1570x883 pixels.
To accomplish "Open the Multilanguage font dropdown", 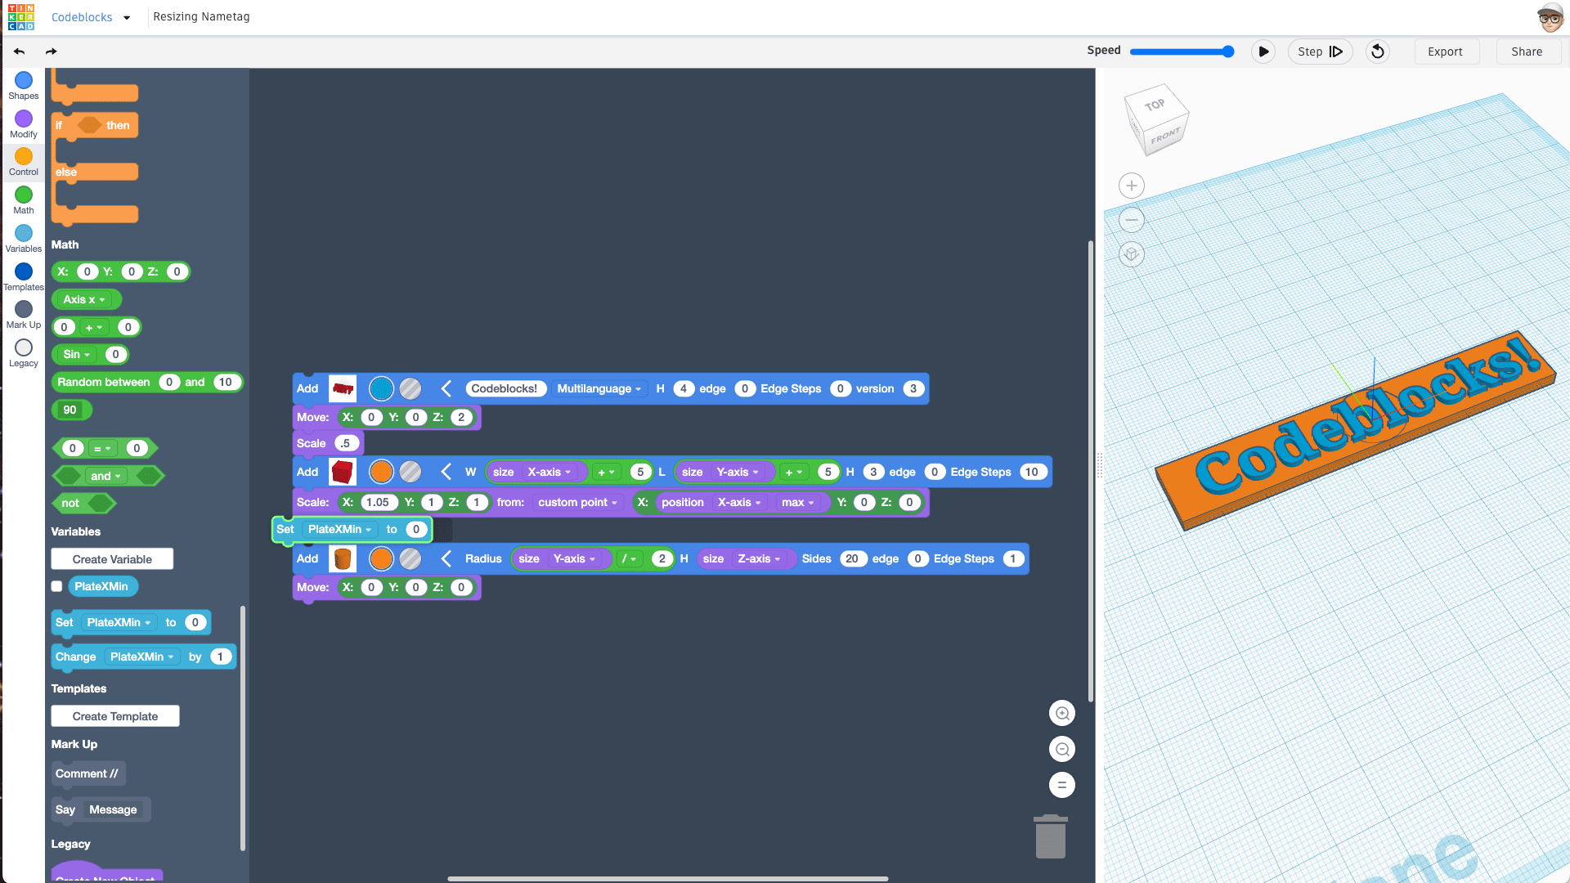I will pos(599,389).
